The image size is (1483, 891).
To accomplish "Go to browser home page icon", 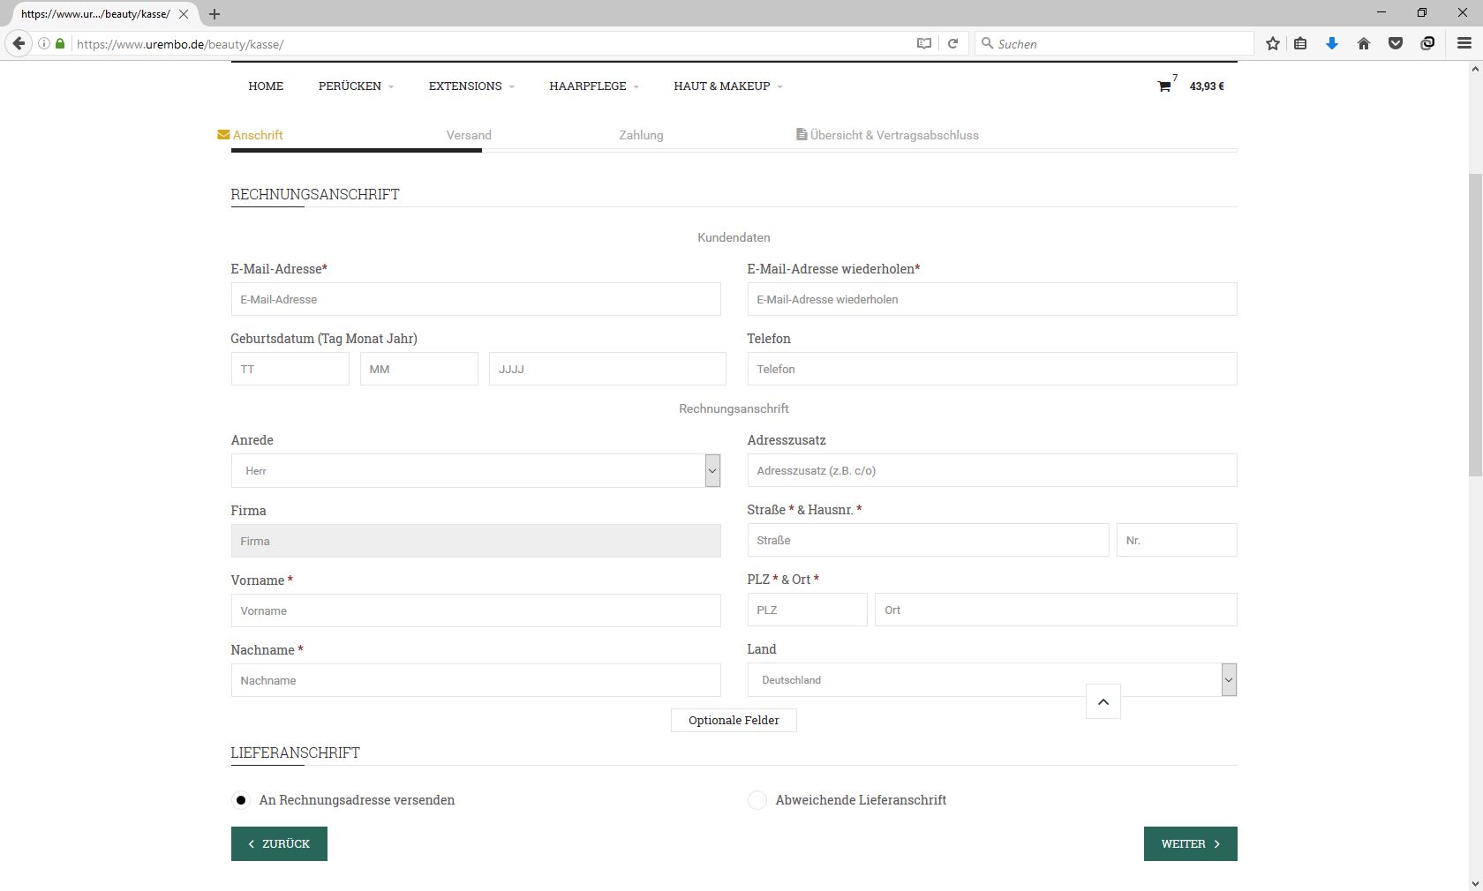I will pos(1364,43).
